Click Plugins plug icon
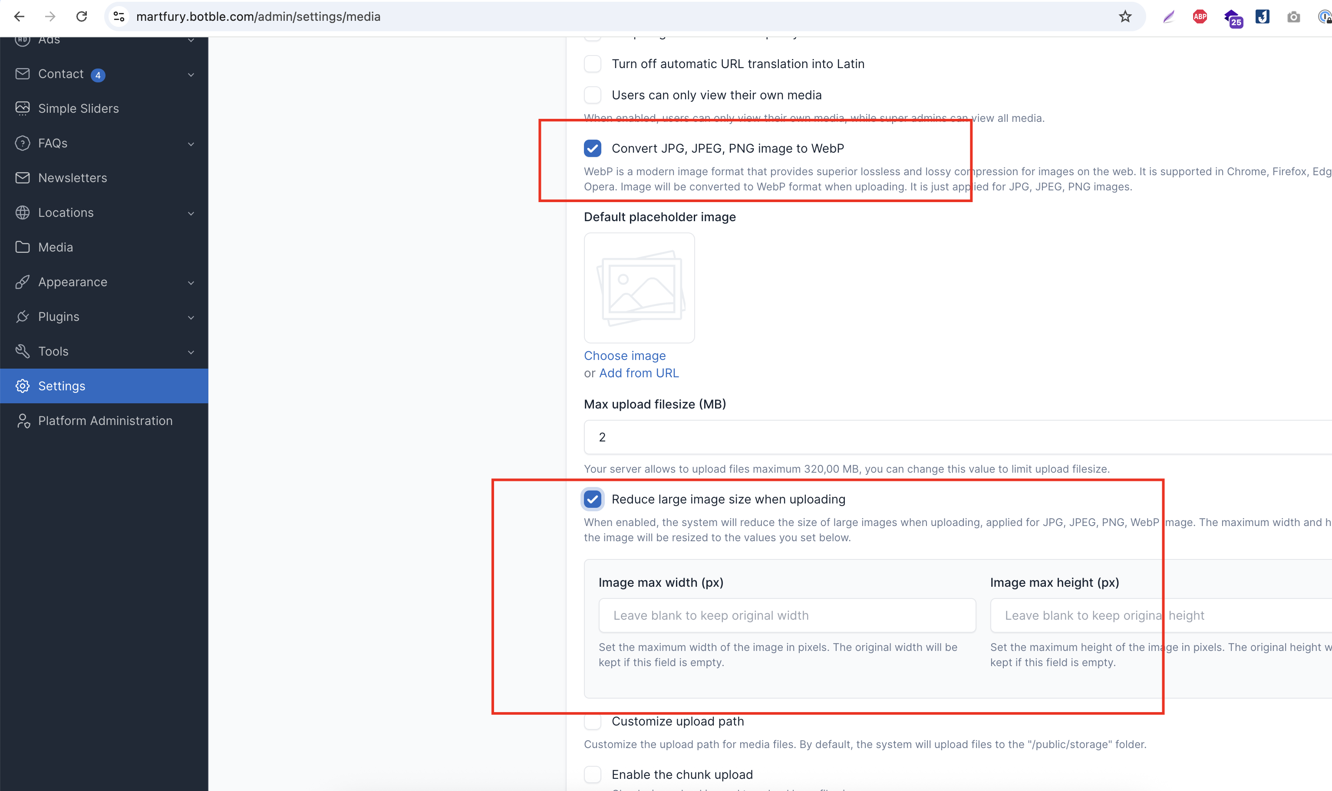 23,317
